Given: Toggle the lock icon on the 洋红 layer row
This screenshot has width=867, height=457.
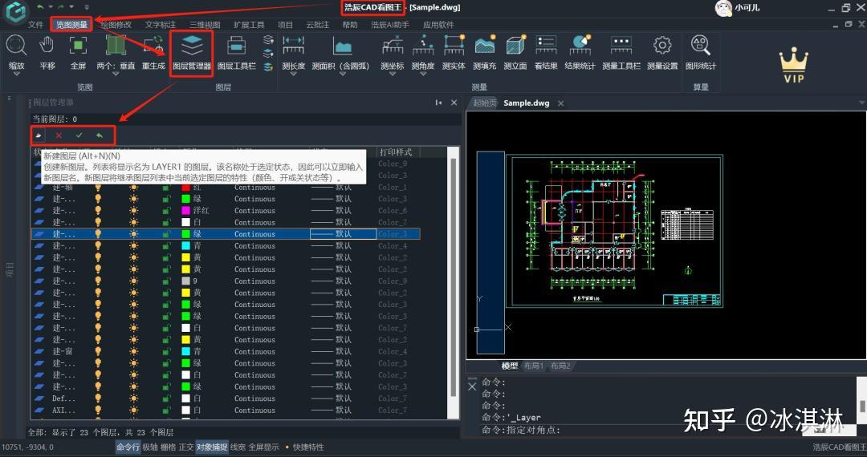Looking at the screenshot, I should (166, 211).
